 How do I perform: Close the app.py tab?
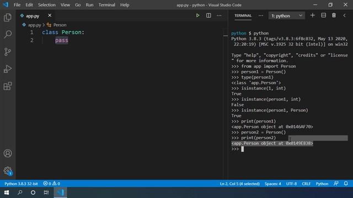tap(50, 15)
